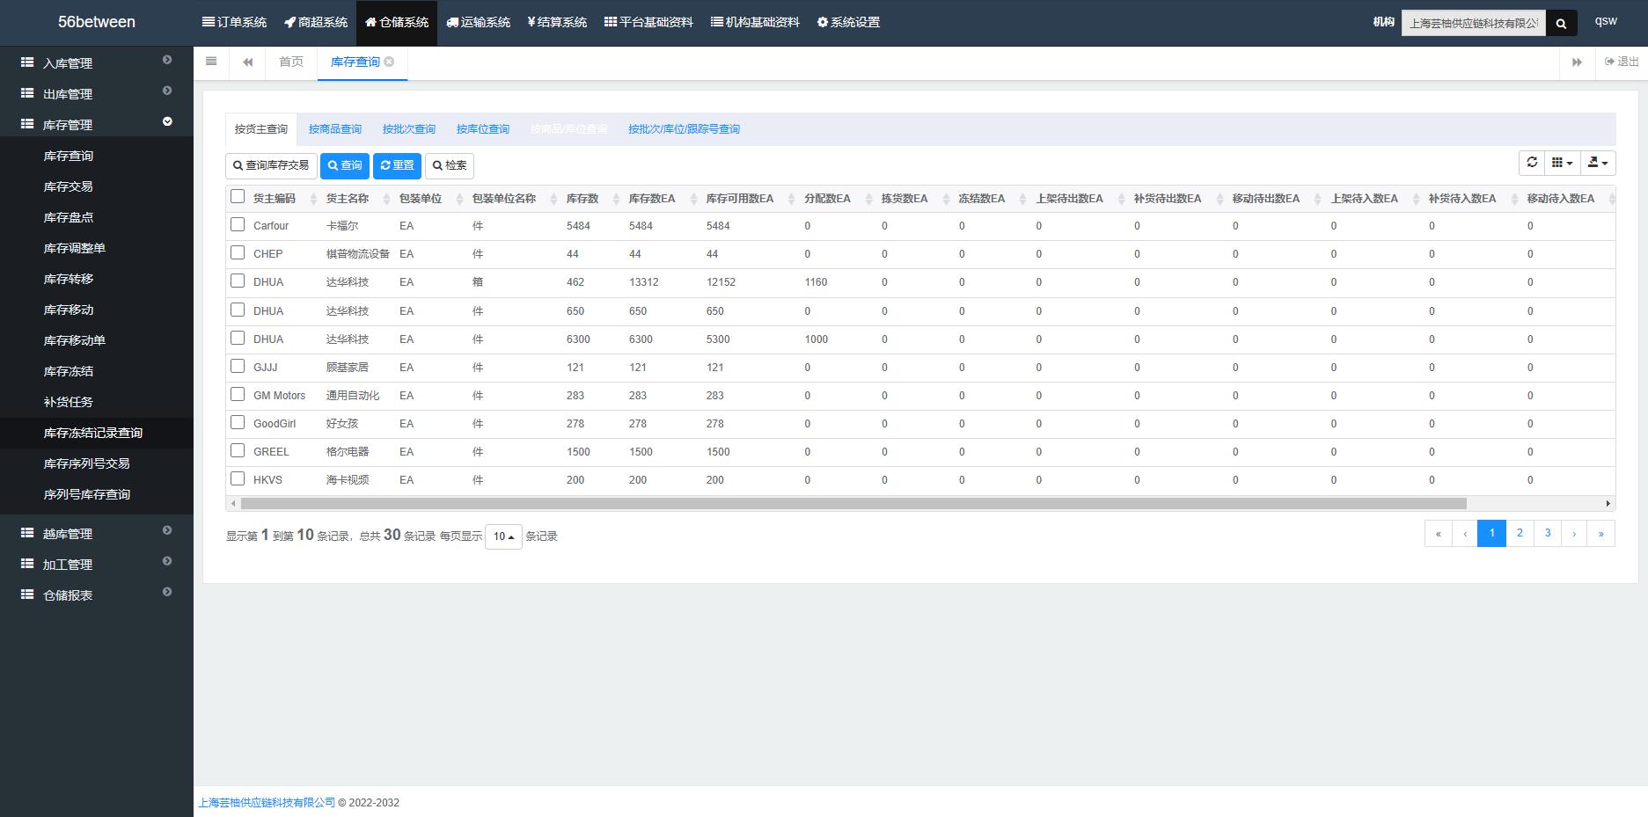Screen dimensions: 1648x817
Task: Click the 查询库存交易 button
Action: pyautogui.click(x=271, y=165)
